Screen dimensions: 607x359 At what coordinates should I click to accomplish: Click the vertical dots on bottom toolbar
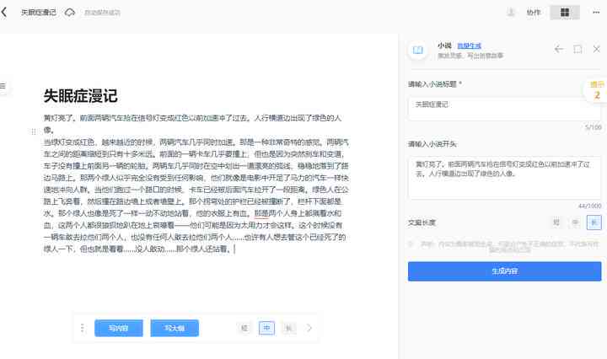[82, 328]
